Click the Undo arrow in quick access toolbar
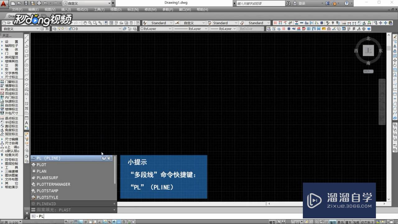The image size is (398, 224). coord(45,3)
